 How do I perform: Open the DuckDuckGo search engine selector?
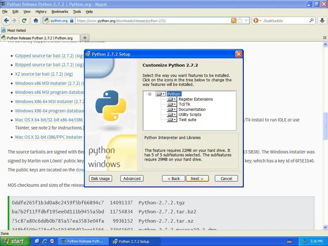257,20
